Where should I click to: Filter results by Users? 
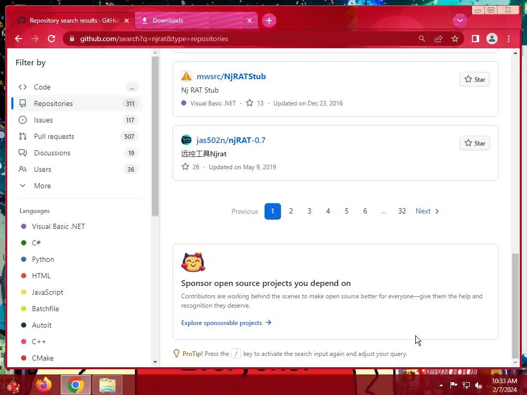pos(78,169)
